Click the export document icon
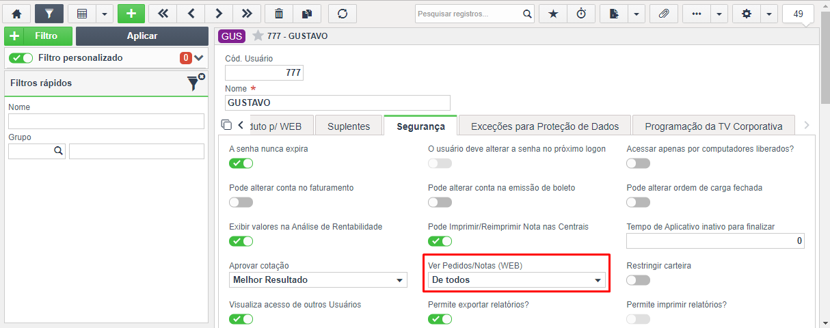The image size is (830, 328). pyautogui.click(x=613, y=14)
